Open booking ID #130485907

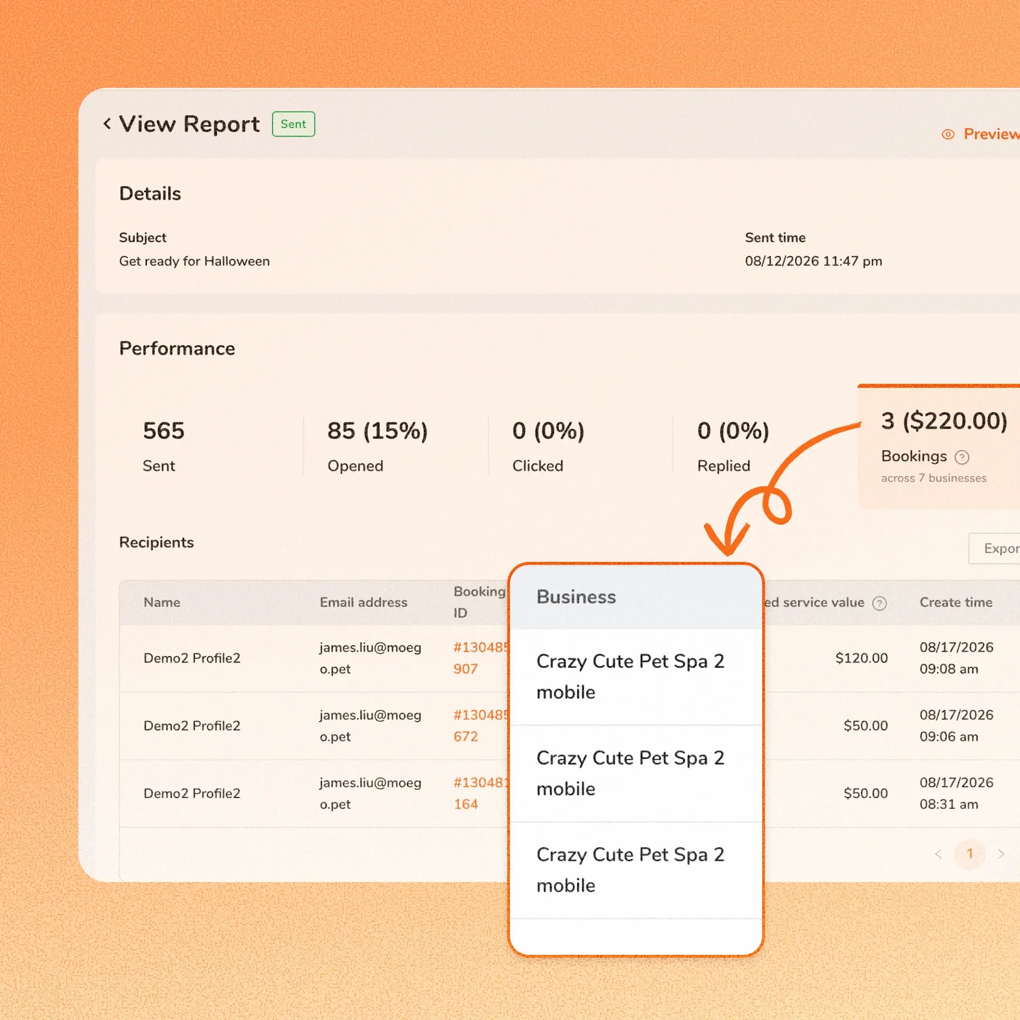click(x=480, y=658)
